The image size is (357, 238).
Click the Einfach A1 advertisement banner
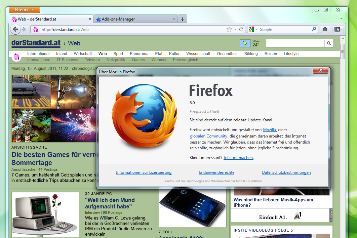coord(280,216)
